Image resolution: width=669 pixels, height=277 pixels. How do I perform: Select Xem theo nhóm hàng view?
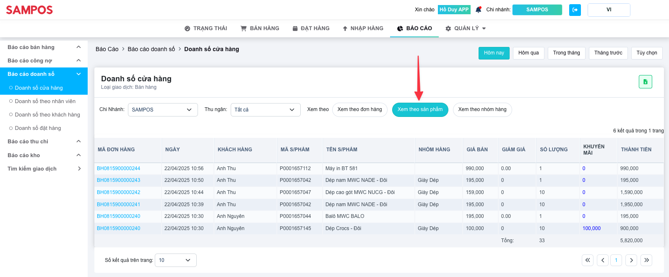(482, 110)
